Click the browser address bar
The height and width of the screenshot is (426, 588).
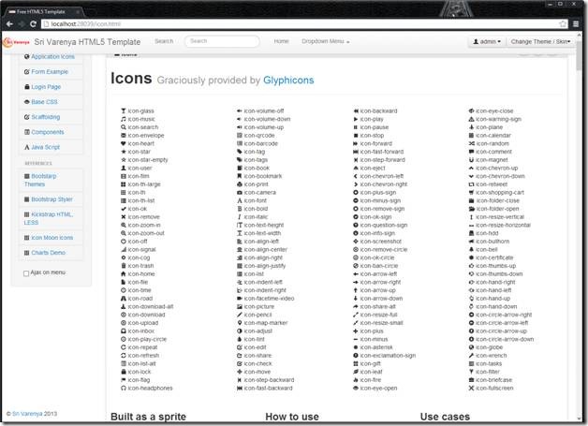click(301, 24)
